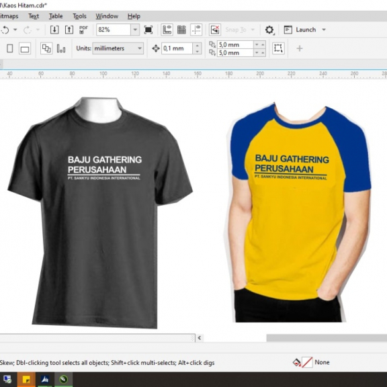Open the Window menu
This screenshot has width=387, height=387.
pyautogui.click(x=107, y=16)
